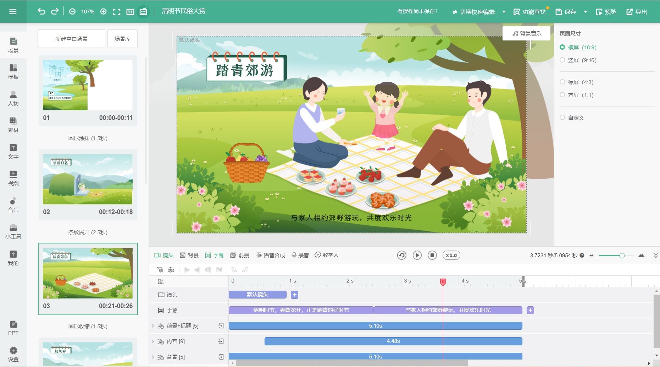This screenshot has width=660, height=367.
Task: Click 导出 export button
Action: [637, 12]
